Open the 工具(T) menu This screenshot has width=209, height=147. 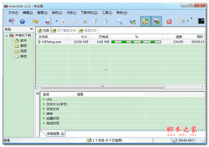(x=107, y=13)
